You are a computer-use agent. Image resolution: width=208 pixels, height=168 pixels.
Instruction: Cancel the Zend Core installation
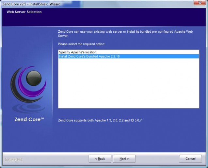190,159
